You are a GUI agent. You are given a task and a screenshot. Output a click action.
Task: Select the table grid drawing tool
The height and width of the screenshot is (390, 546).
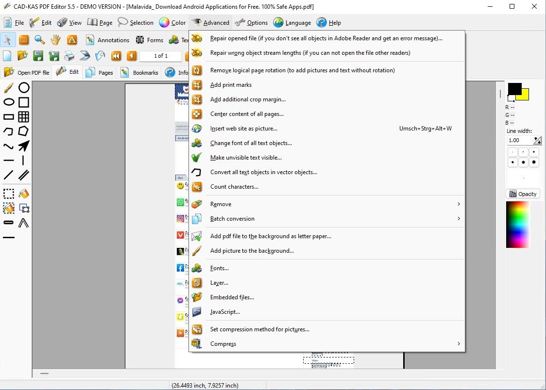pyautogui.click(x=24, y=117)
